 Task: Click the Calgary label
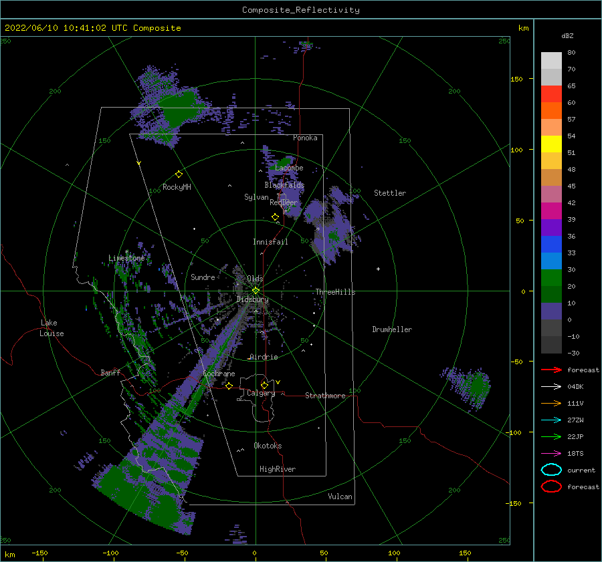(261, 393)
